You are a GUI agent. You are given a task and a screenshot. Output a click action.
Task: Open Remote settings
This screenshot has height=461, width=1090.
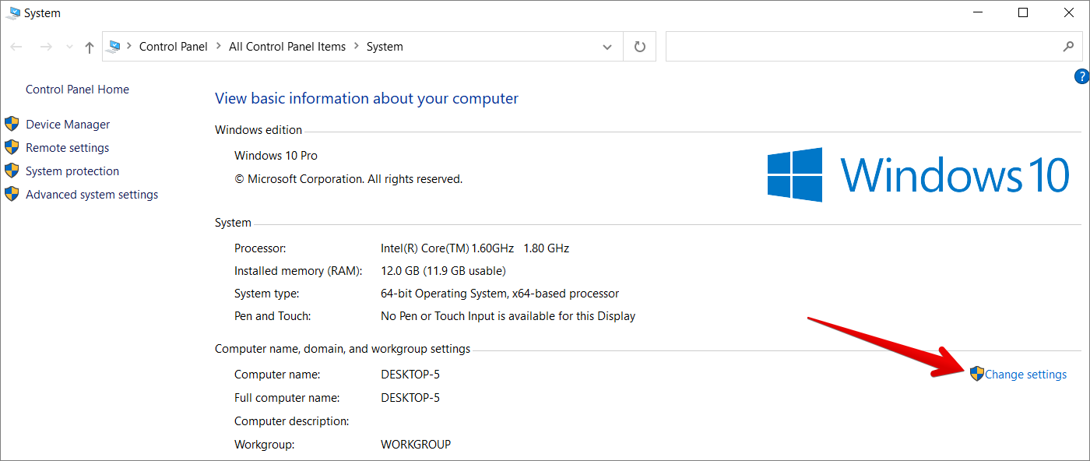click(67, 148)
